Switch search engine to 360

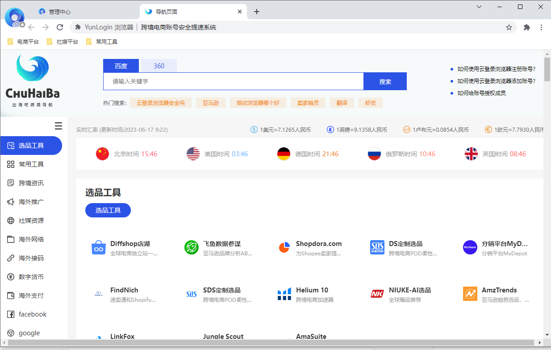(159, 65)
